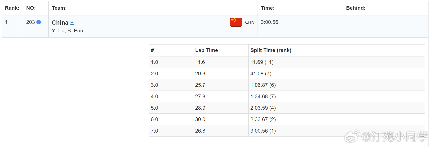Click lap 7.0 split time 3:00.56 (1)
Screen dimensions: 432x147
(263, 131)
